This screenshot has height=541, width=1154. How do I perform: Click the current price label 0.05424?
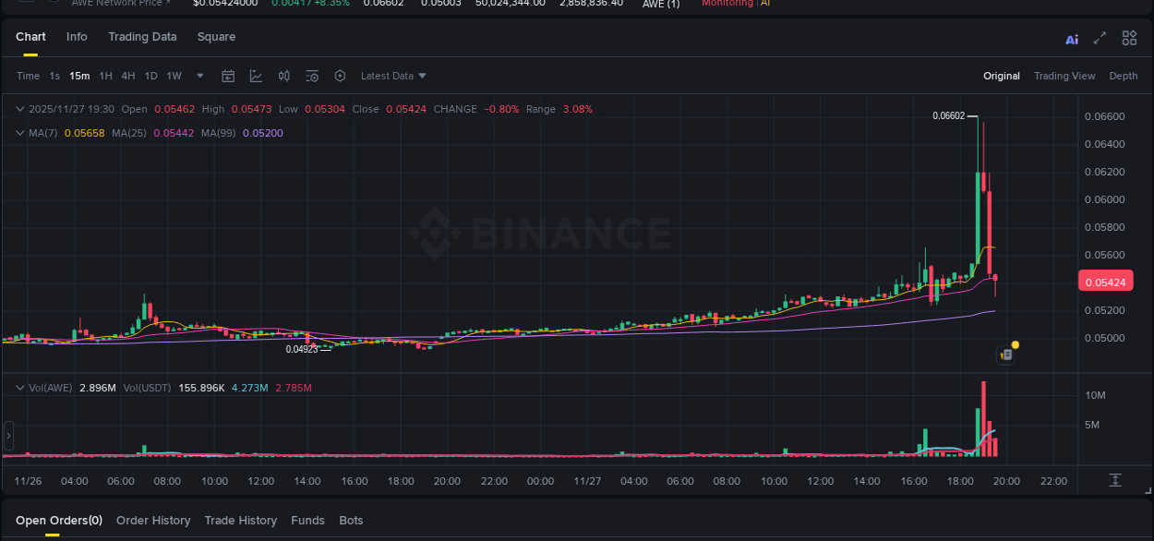[1105, 280]
